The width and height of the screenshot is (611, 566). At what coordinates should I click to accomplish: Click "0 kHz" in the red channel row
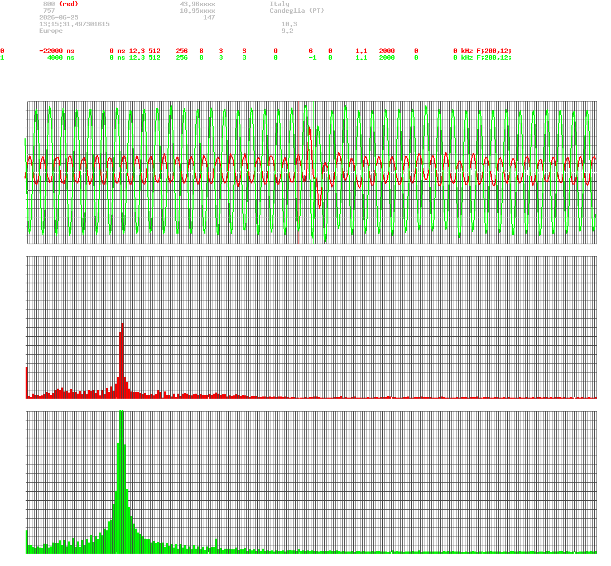pos(463,51)
